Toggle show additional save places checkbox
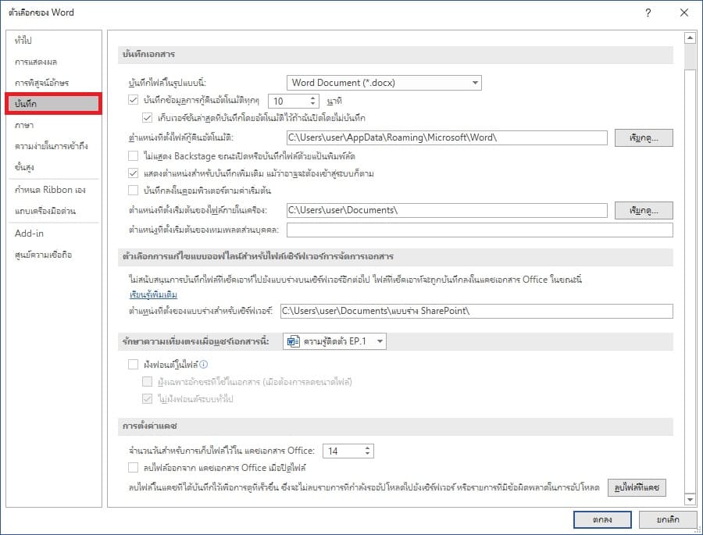 click(133, 173)
